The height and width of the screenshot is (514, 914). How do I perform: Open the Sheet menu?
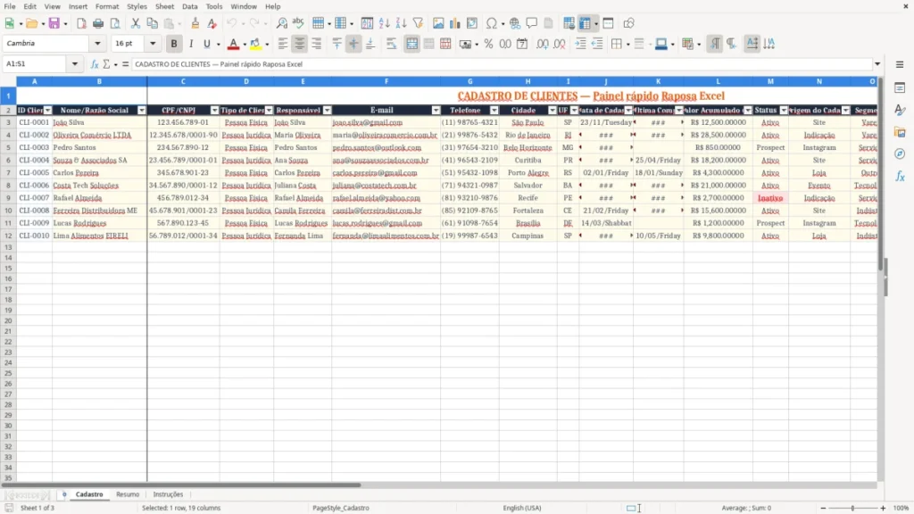click(x=164, y=6)
